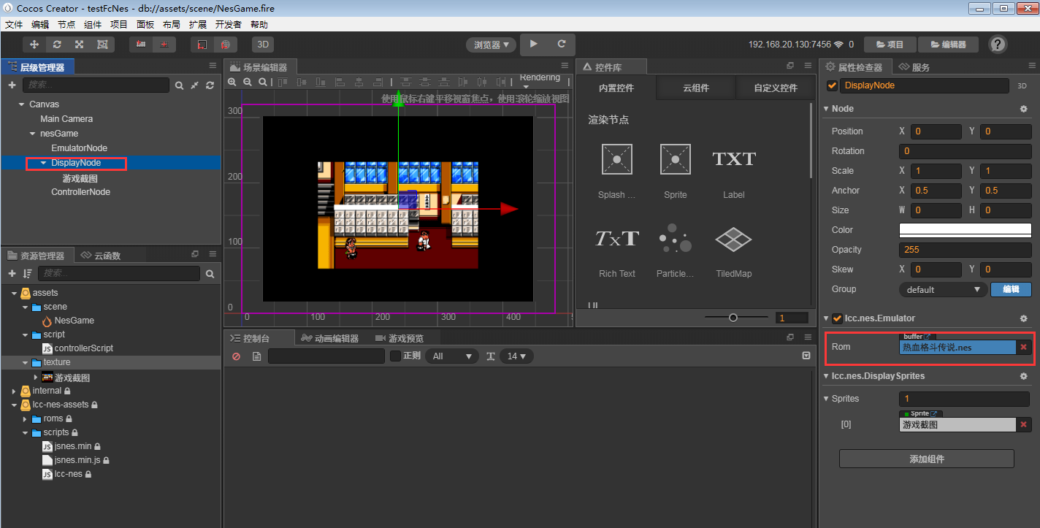The image size is (1040, 528).
Task: Zoom in the scene editor
Action: [x=232, y=83]
